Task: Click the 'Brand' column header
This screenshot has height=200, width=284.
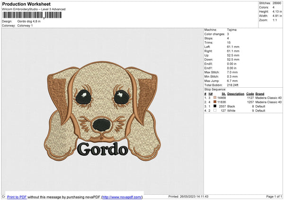Action: click(x=260, y=94)
